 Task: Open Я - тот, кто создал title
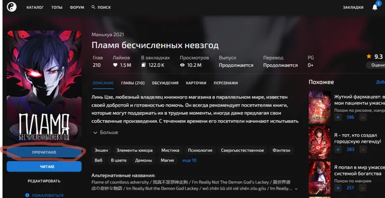click(358, 138)
